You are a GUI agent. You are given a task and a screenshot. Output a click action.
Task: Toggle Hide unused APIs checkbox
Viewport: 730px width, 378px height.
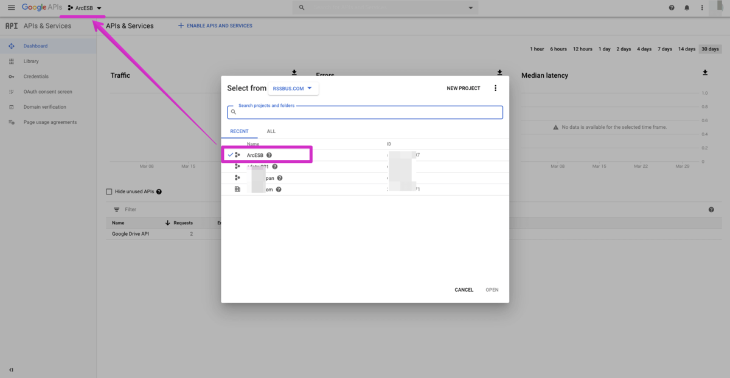(x=109, y=191)
